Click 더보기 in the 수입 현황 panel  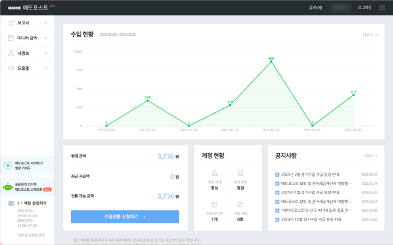[370, 35]
